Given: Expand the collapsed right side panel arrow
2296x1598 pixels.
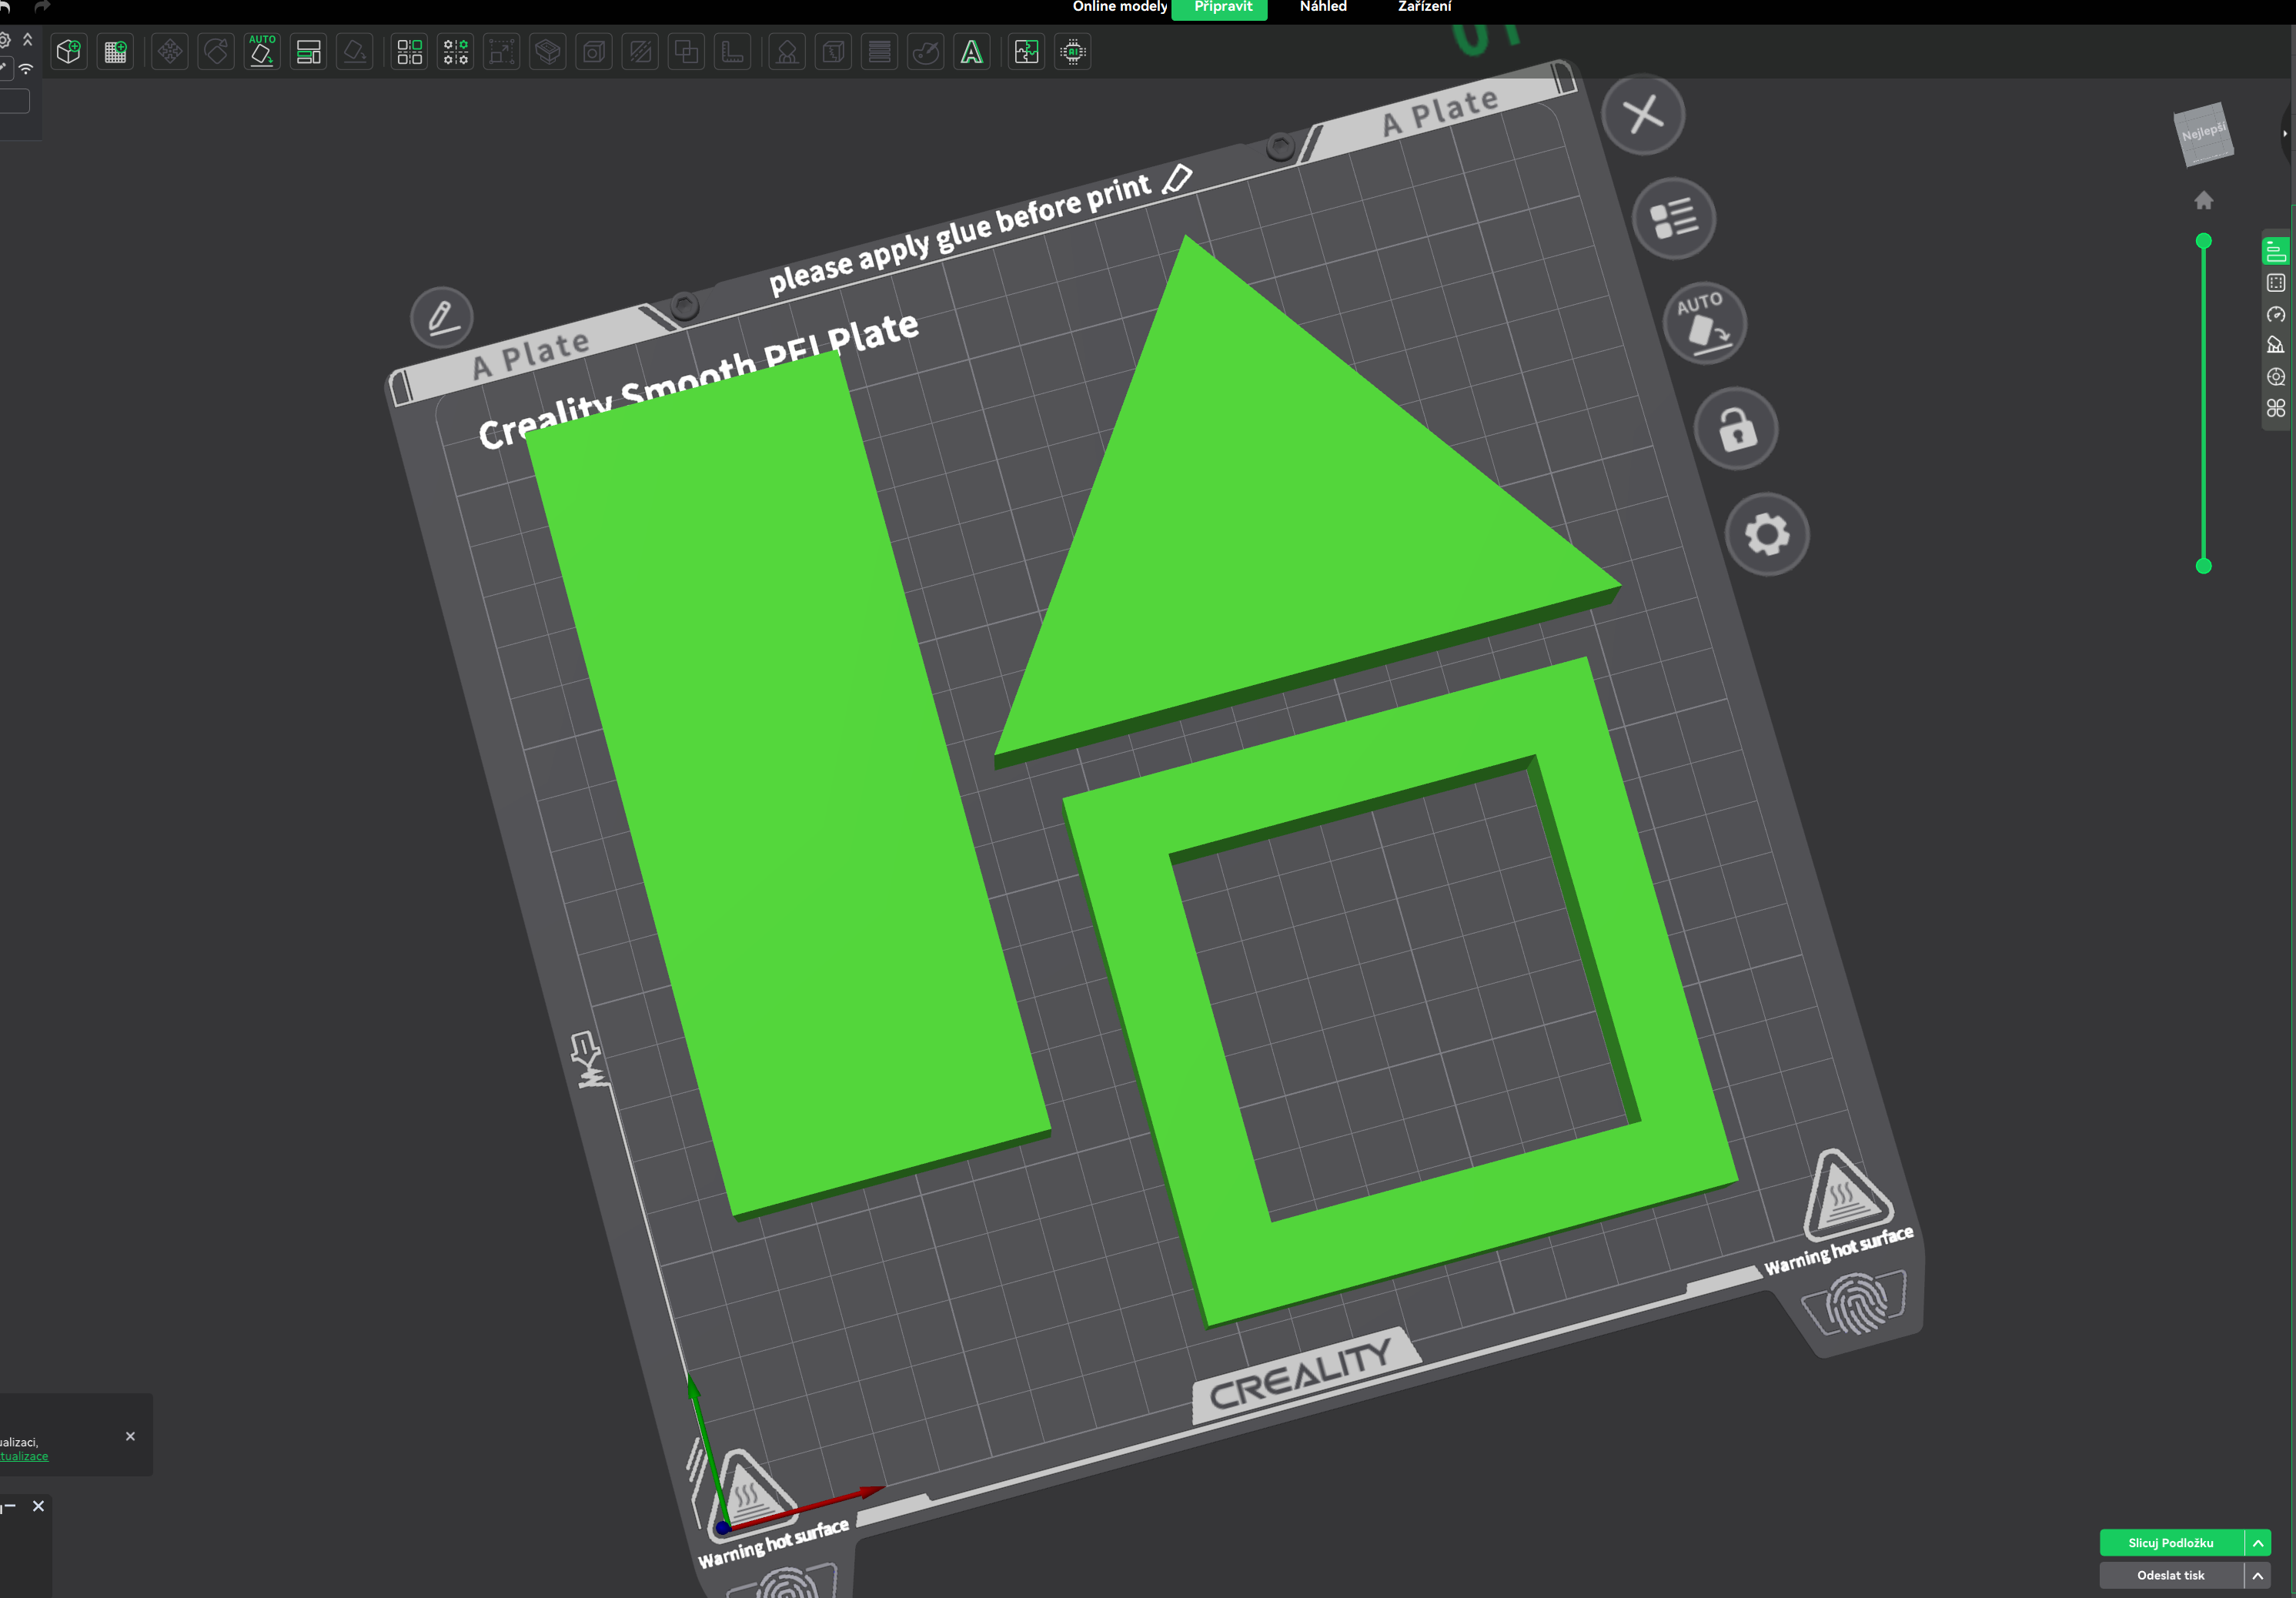Looking at the screenshot, I should (x=2285, y=133).
